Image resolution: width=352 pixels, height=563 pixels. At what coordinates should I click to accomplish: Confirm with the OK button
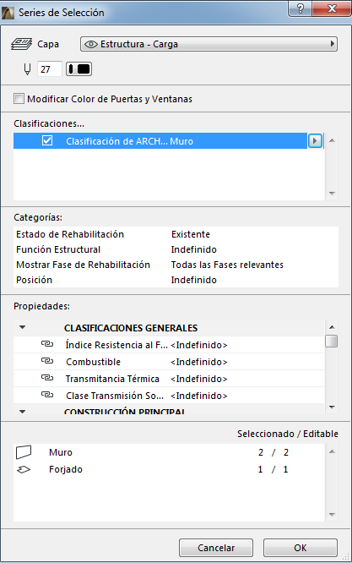(x=301, y=548)
